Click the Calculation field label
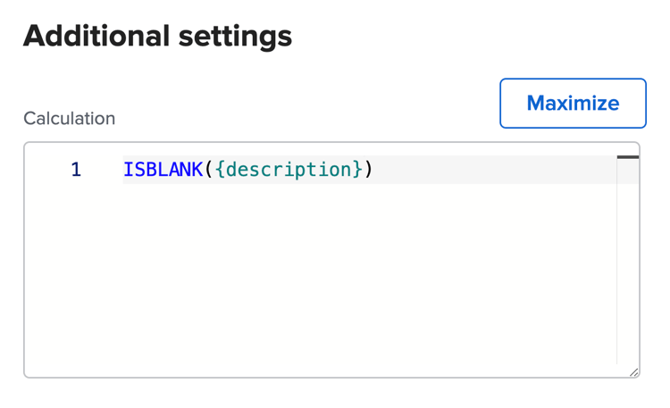Viewport: 670px width, 408px height. click(69, 119)
